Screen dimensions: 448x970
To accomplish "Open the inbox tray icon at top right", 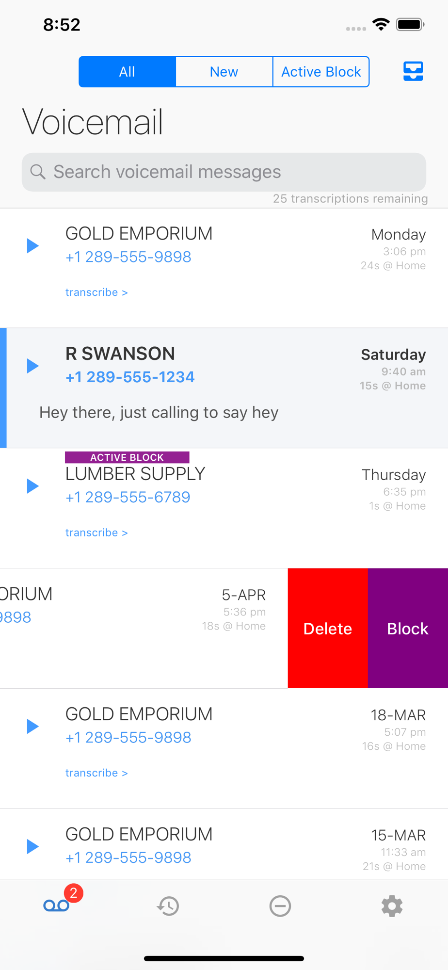I will [413, 71].
